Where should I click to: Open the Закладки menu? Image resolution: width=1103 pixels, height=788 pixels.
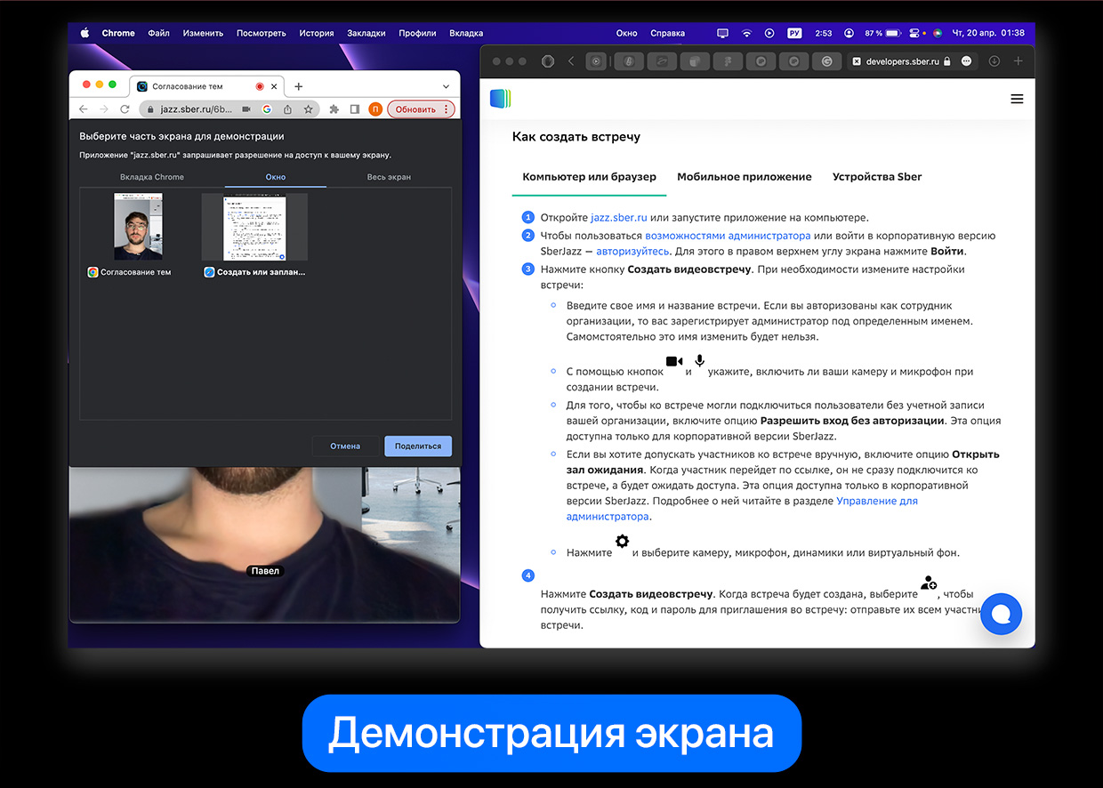point(366,33)
